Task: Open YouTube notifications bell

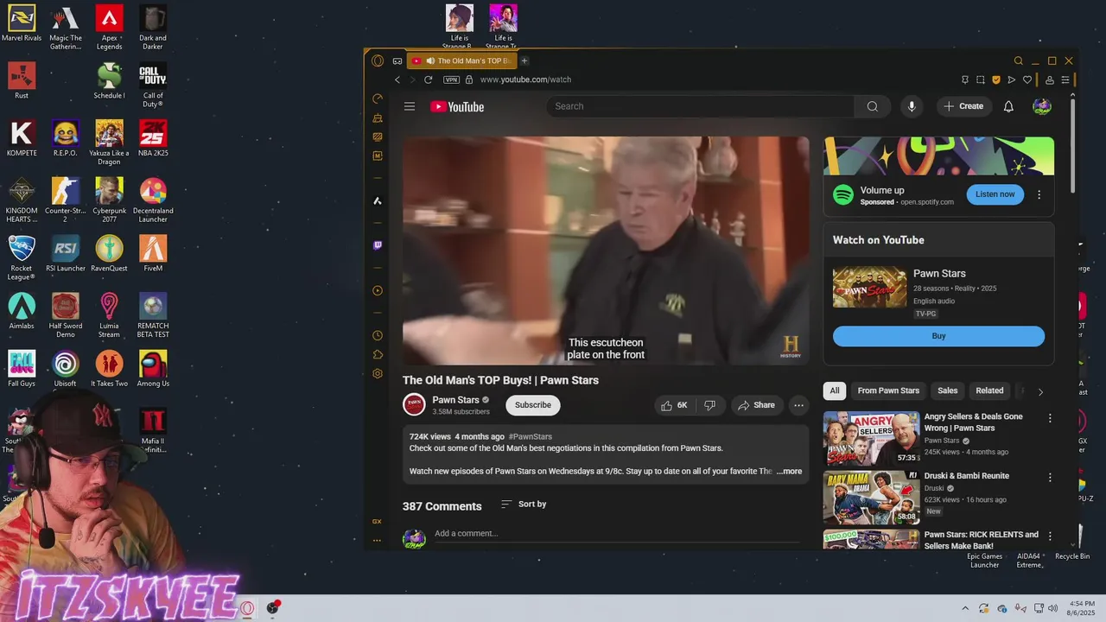Action: point(1008,106)
